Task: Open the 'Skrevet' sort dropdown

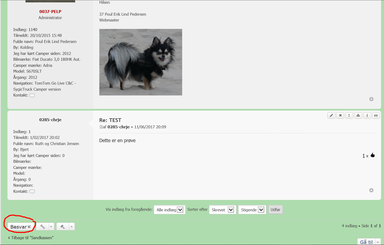Action: 223,210
